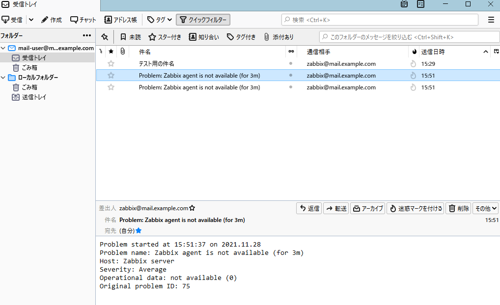
Task: Delete the message using 削除
Action: (x=458, y=208)
